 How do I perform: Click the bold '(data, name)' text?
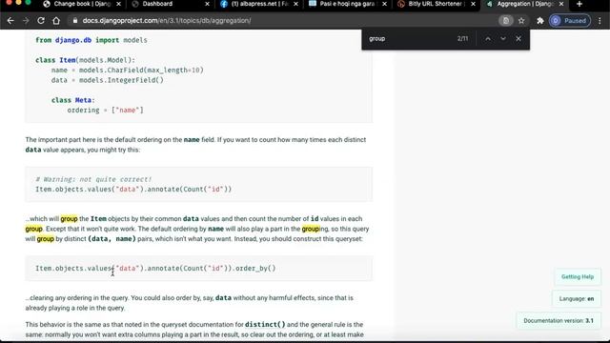[112, 239]
